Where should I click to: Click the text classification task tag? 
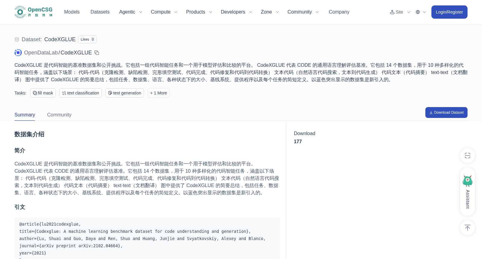pos(80,93)
